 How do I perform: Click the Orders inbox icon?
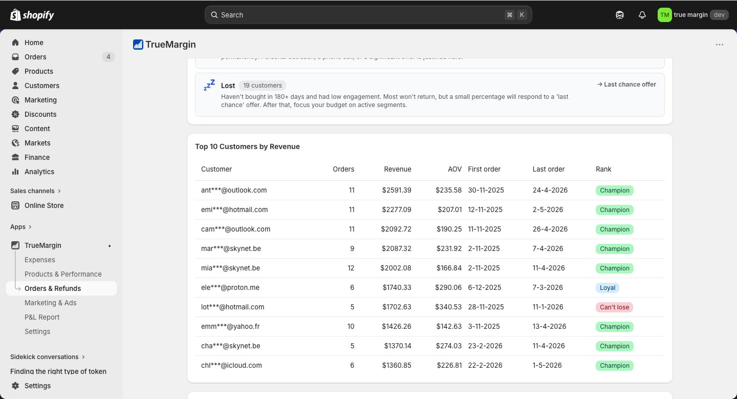coord(15,57)
